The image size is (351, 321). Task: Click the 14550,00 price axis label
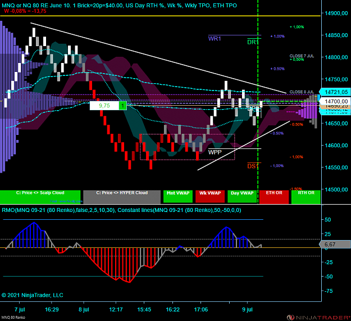pos(336,168)
